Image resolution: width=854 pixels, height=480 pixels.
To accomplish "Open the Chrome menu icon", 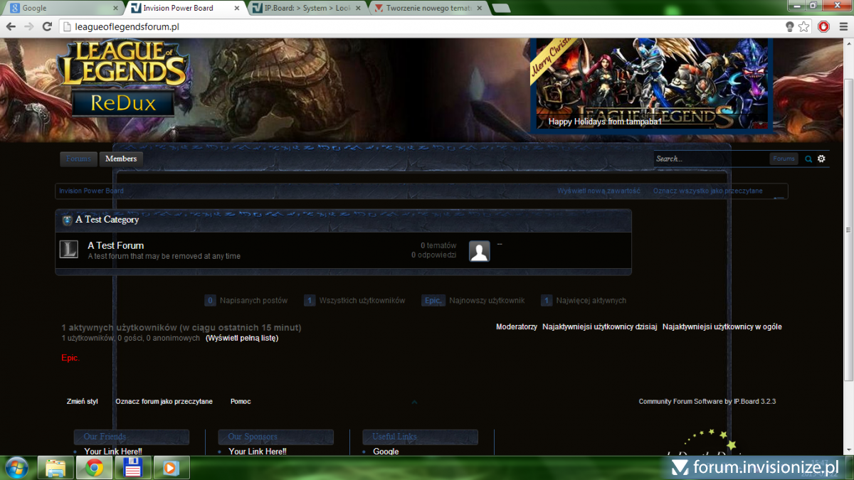I will 842,26.
